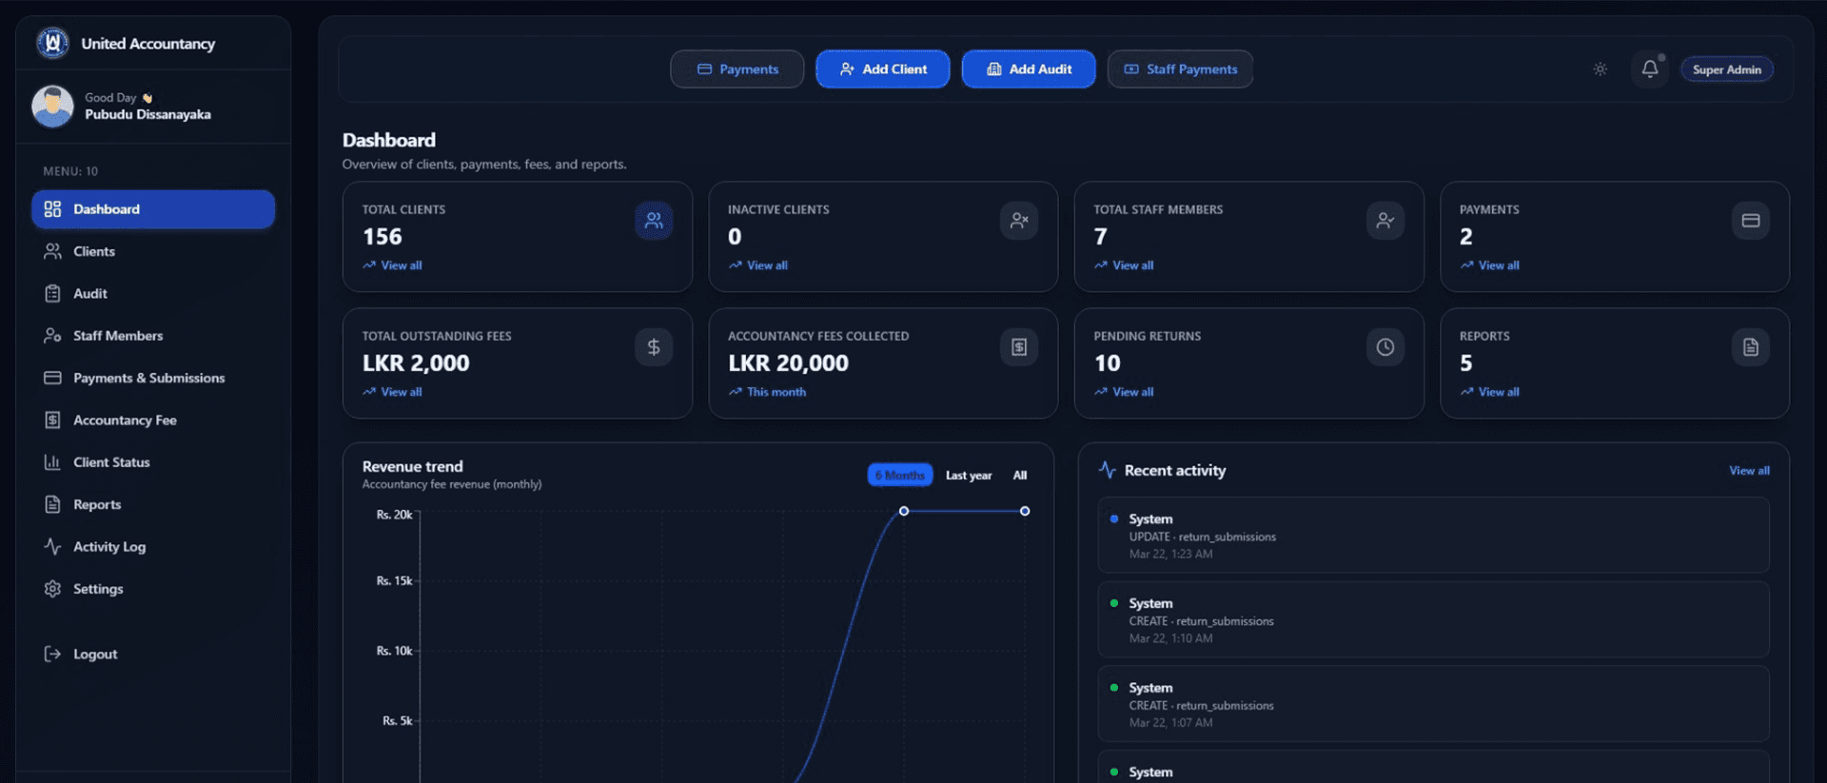The height and width of the screenshot is (783, 1827).
Task: Open Recent activity View all link
Action: [1748, 471]
